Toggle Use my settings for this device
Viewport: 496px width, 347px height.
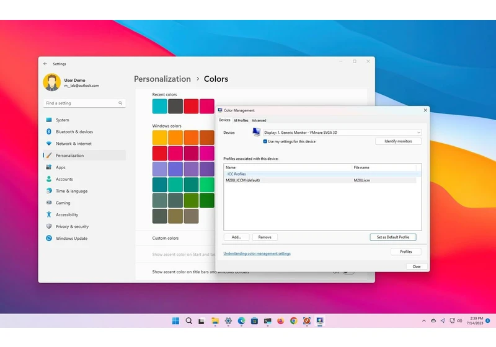click(265, 141)
